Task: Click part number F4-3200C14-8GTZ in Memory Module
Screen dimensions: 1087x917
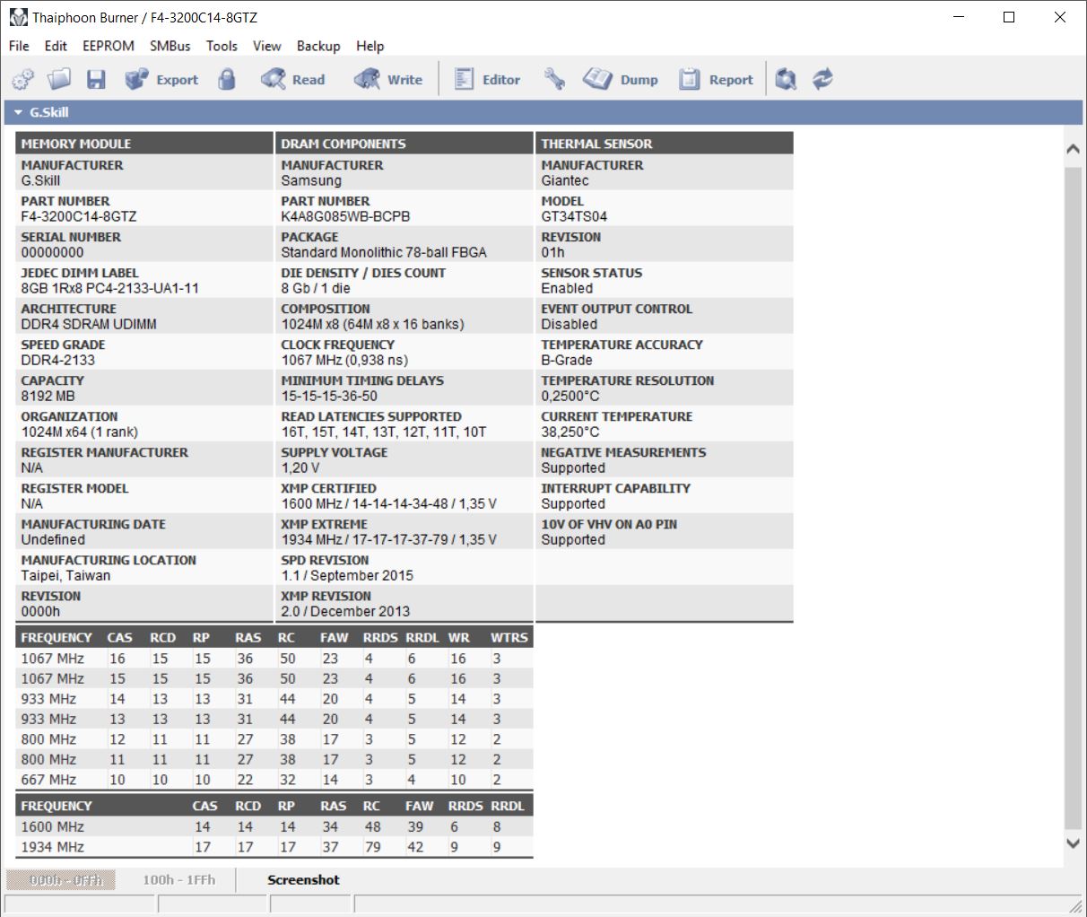Action: [x=79, y=216]
